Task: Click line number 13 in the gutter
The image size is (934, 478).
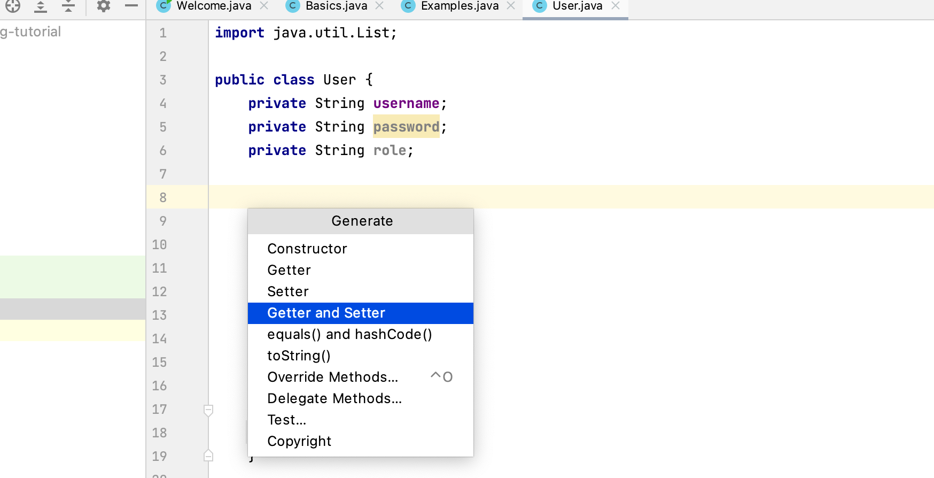Action: (x=159, y=315)
